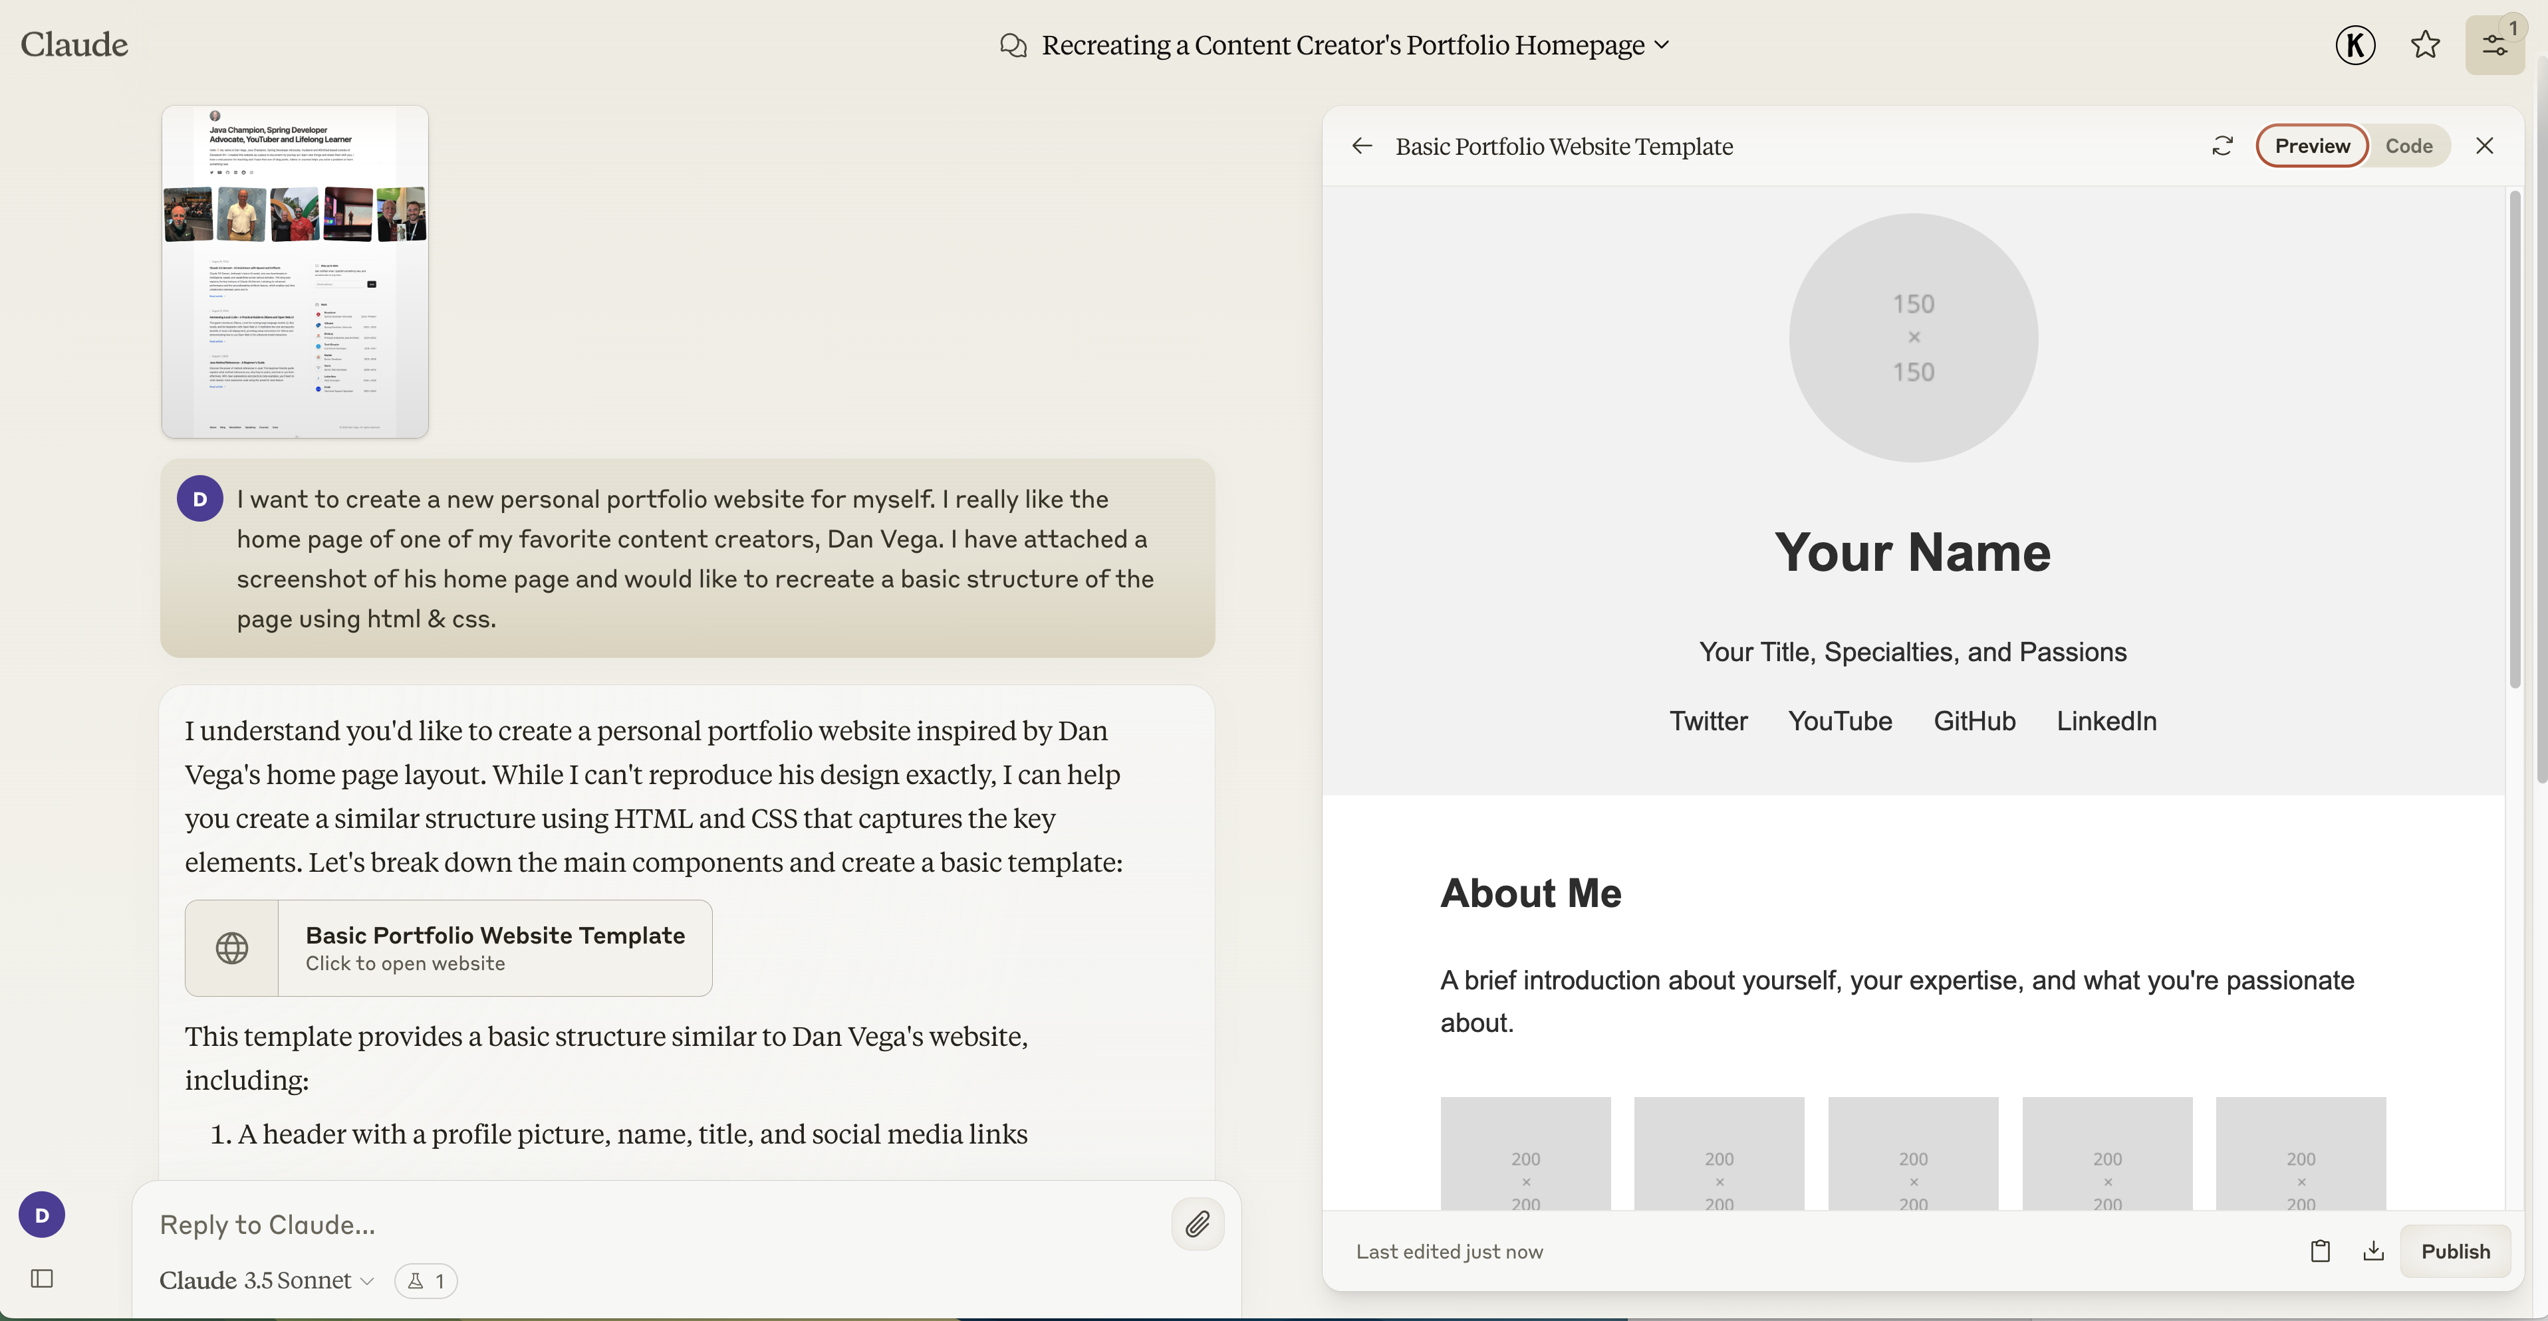Open Basic Portfolio Website Template card

coord(448,948)
